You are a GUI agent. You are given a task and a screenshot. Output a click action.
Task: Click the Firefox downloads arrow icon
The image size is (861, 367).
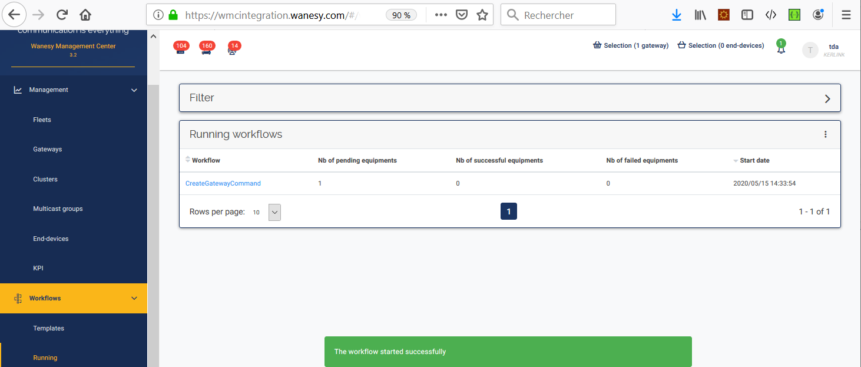coord(677,15)
